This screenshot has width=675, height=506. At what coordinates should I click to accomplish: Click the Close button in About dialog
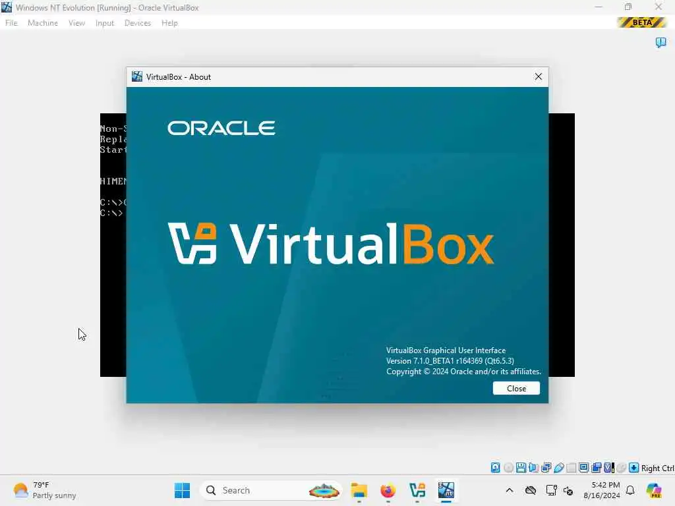click(x=516, y=388)
